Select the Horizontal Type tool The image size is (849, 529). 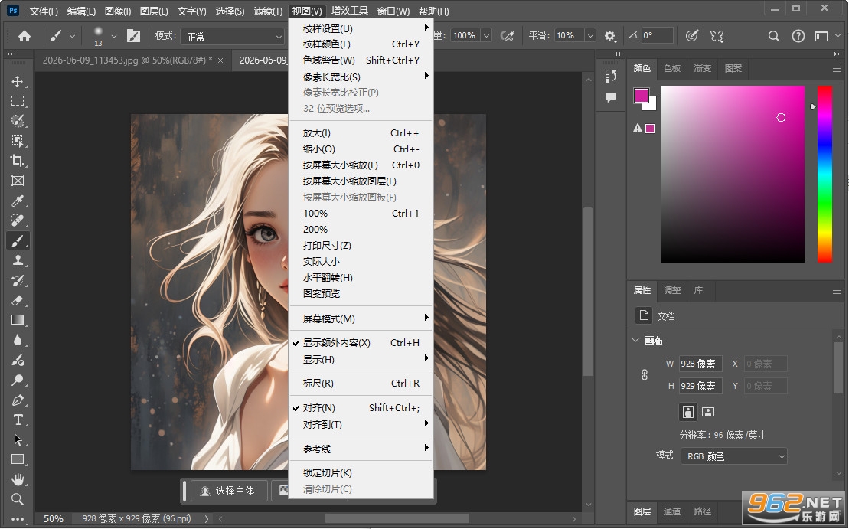coord(18,420)
